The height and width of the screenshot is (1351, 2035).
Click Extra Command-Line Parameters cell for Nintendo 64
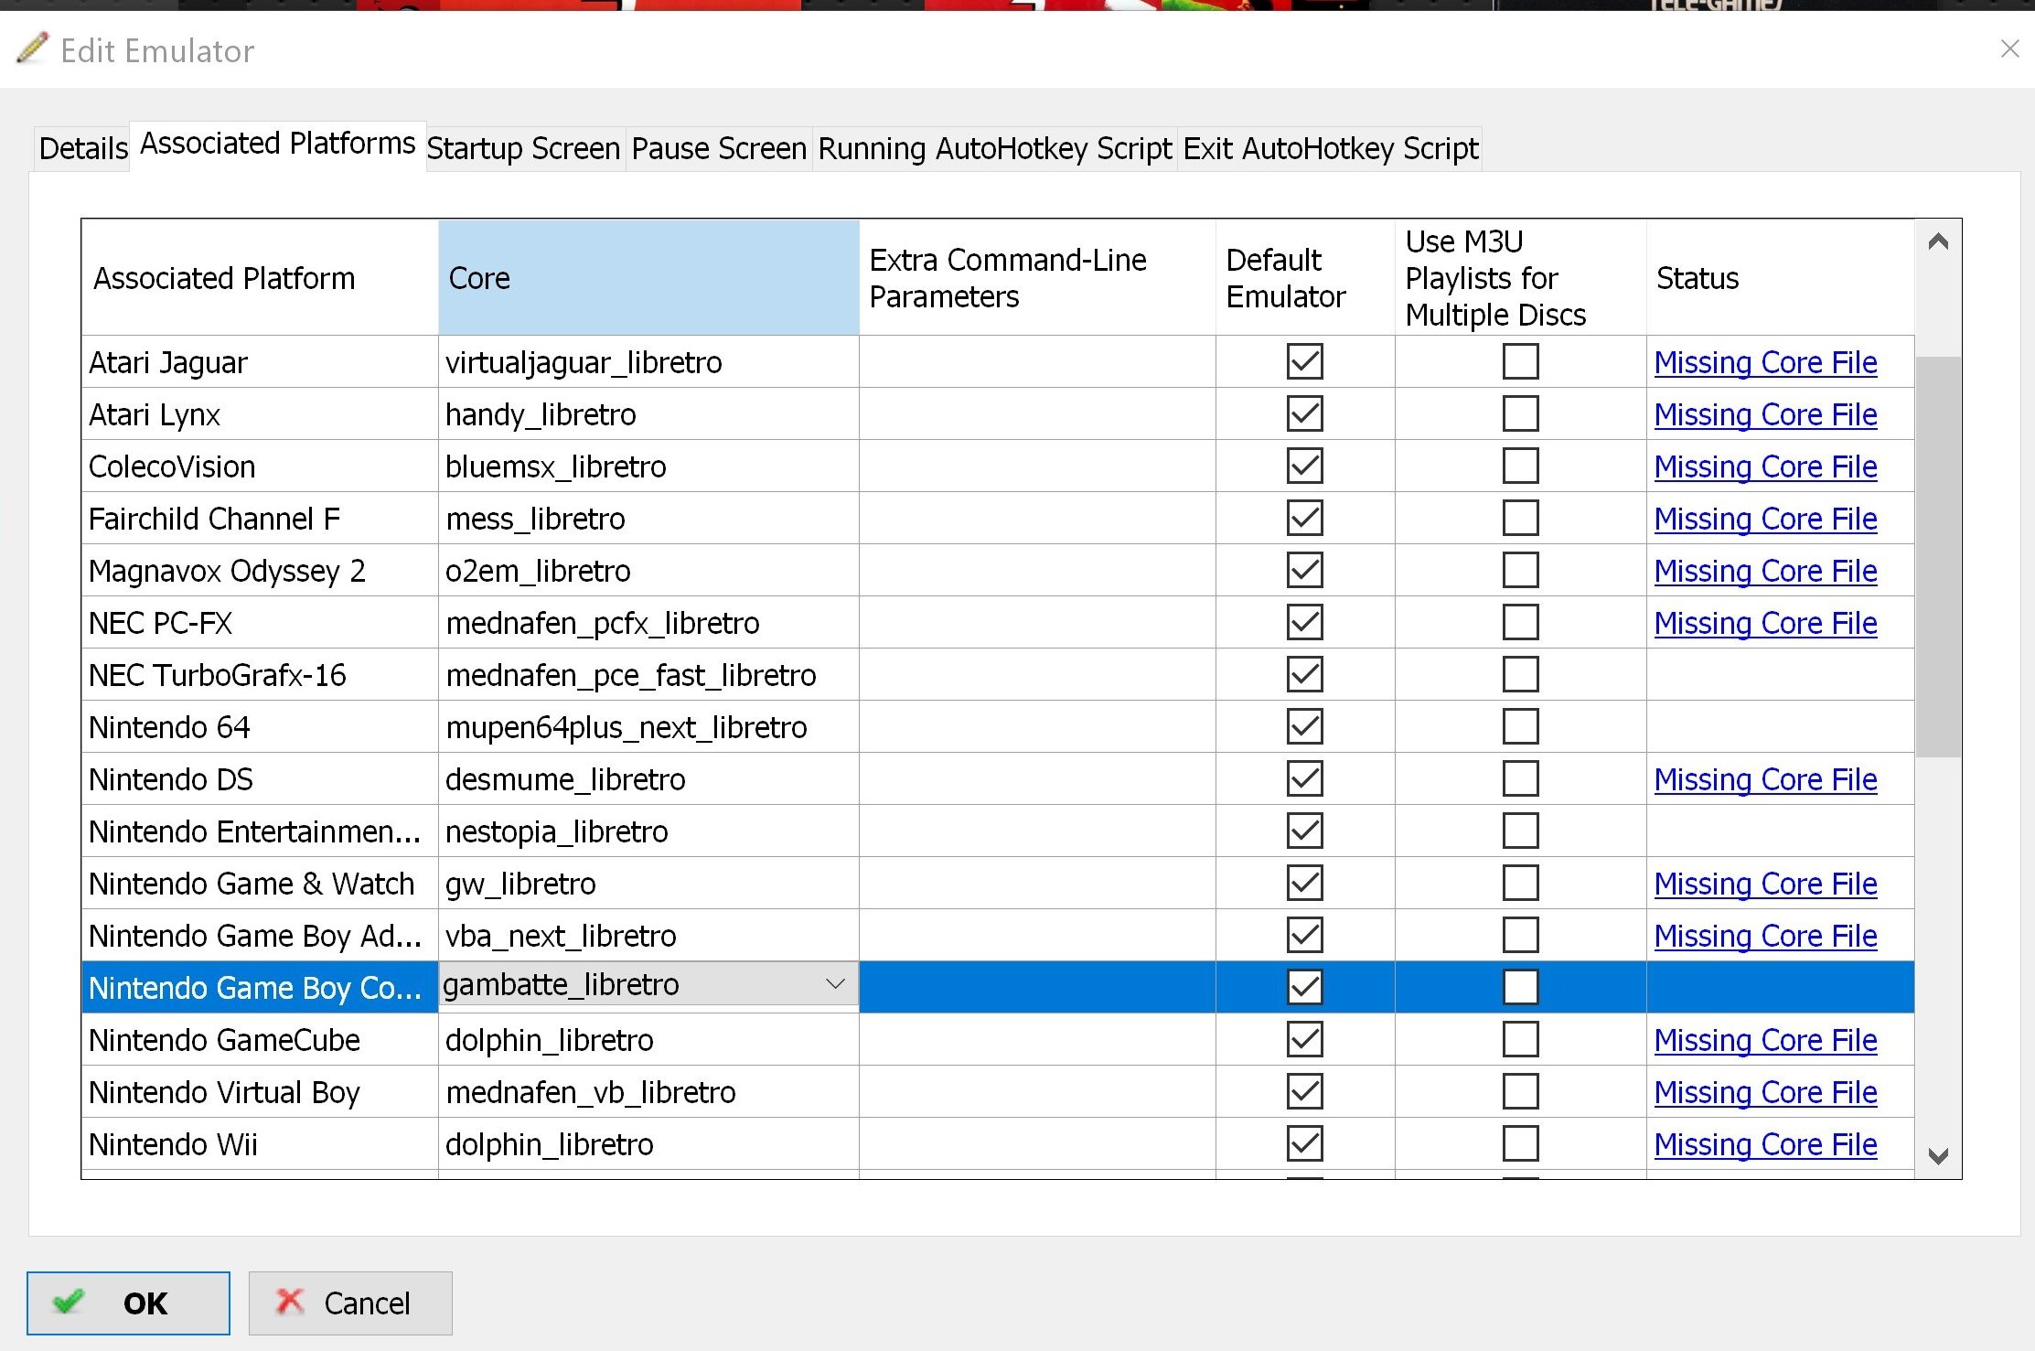pyautogui.click(x=1037, y=727)
